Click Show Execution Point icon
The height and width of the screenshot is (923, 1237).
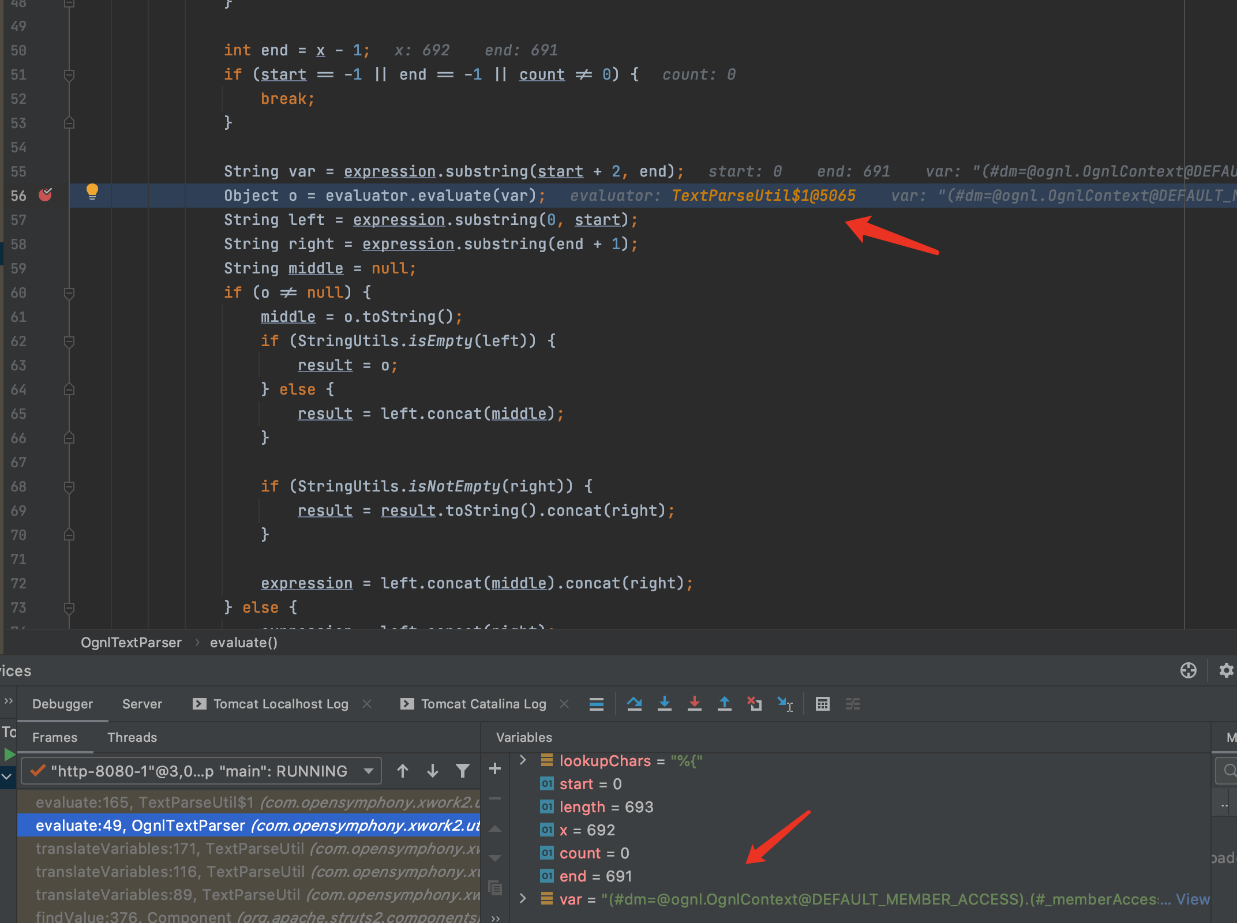click(x=597, y=704)
